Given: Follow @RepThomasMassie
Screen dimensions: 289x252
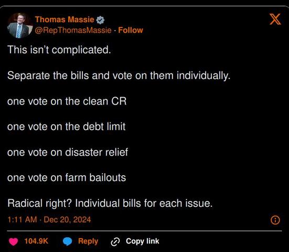Looking at the screenshot, I should tap(131, 30).
